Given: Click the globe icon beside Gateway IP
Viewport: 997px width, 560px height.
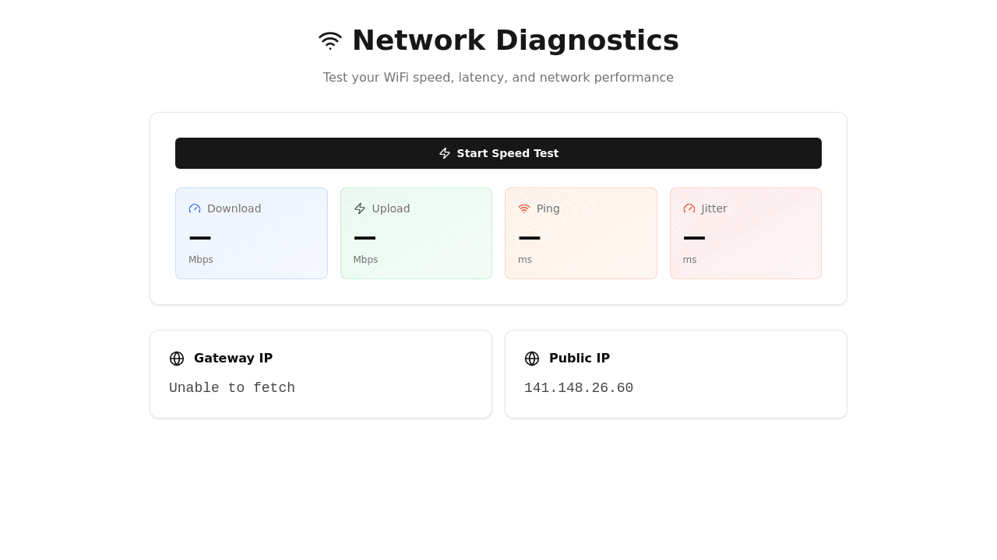Looking at the screenshot, I should click(x=176, y=358).
